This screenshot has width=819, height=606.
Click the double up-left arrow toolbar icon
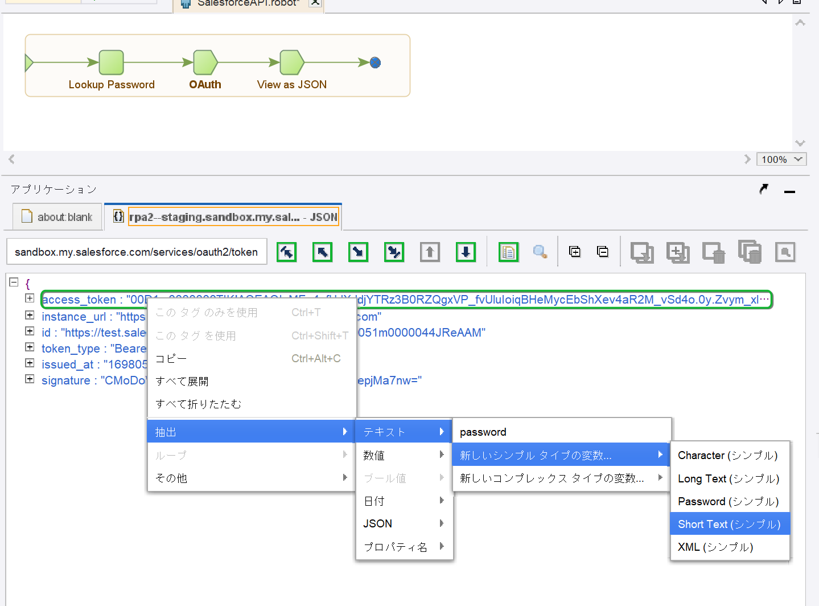287,252
